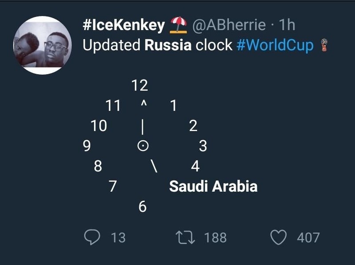The height and width of the screenshot is (265, 355).
Task: Open the author's profile picture
Action: 43,45
